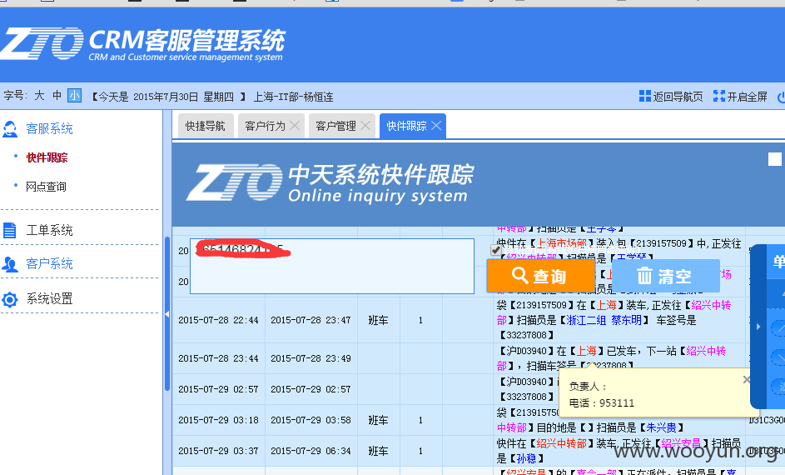Toggle the checkbox above the 查询 button
This screenshot has height=475, width=785.
point(495,249)
